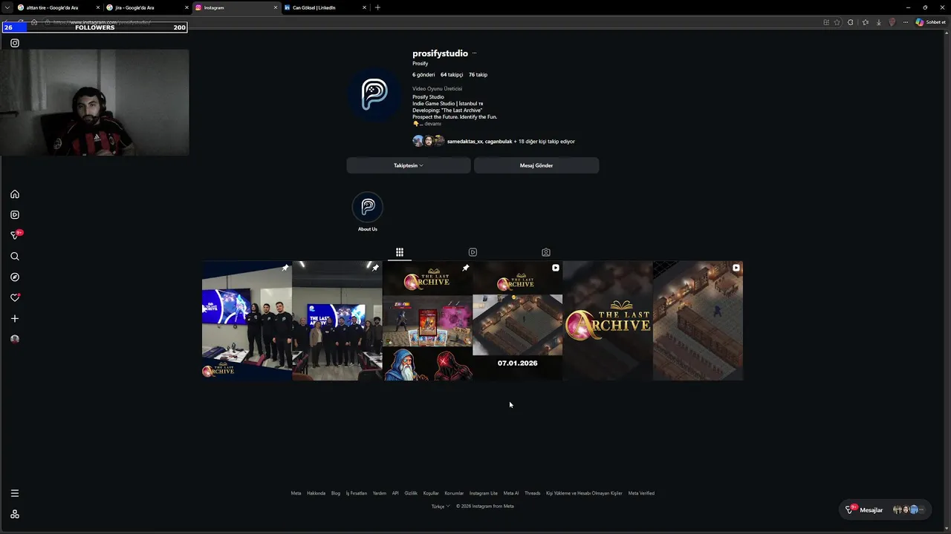This screenshot has width=951, height=534.
Task: Select the Reels tab on profile
Action: click(473, 252)
